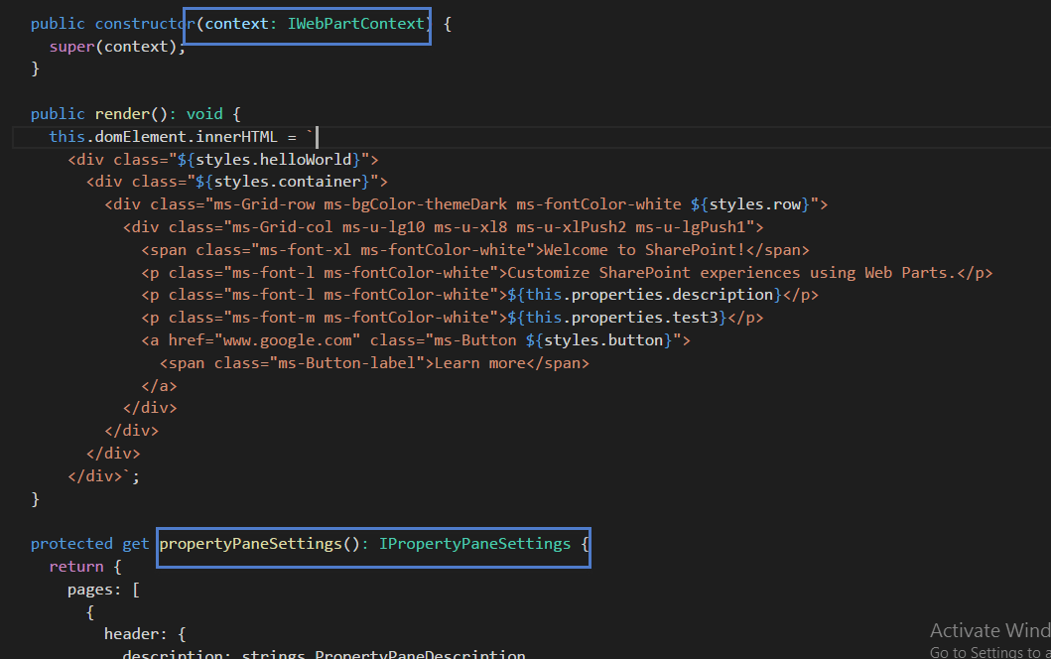Click 'void' return type of render

click(204, 115)
